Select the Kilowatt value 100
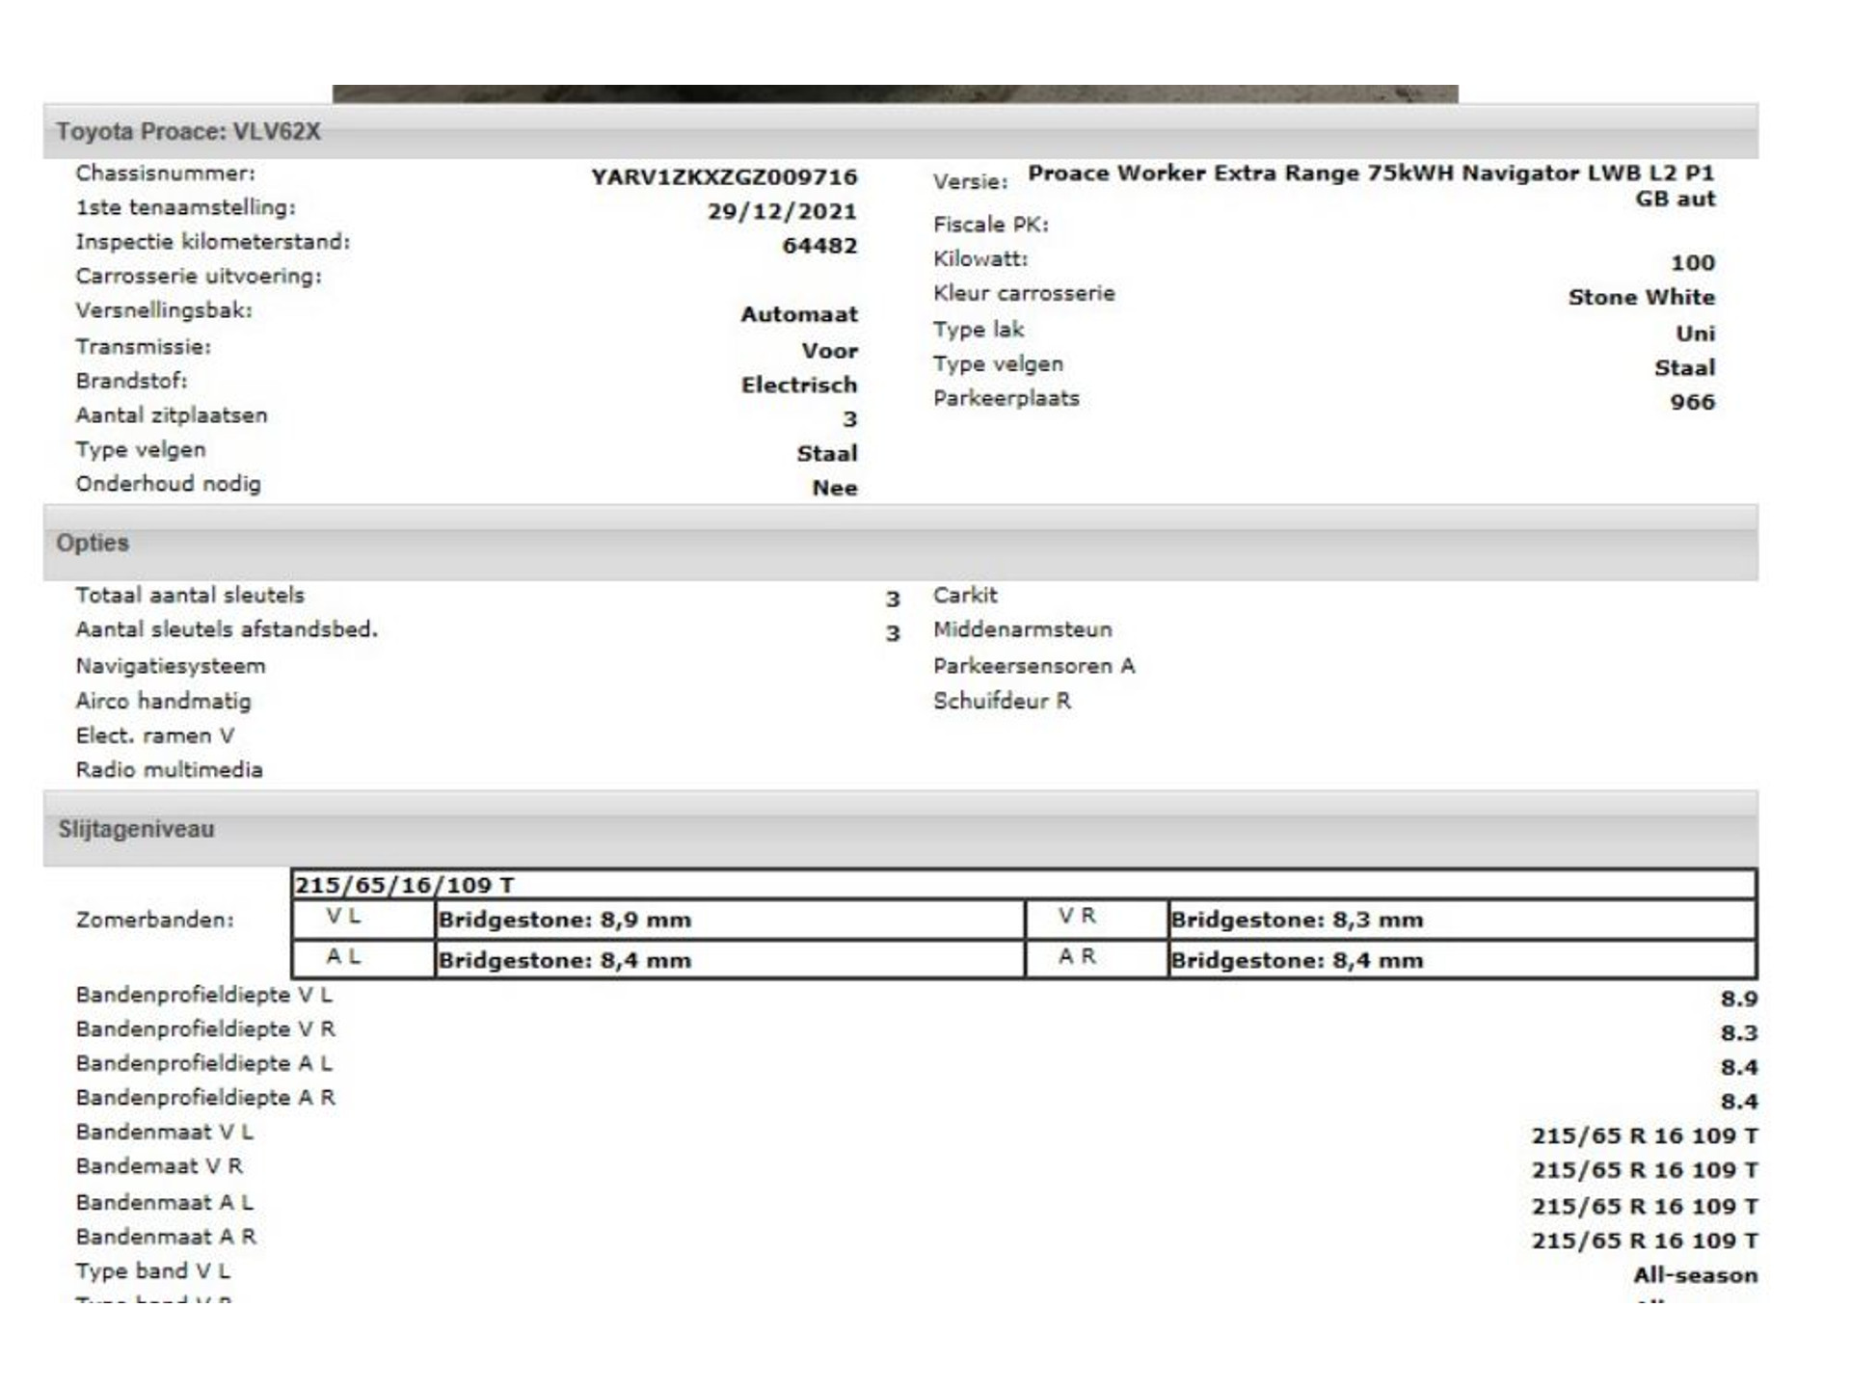 pyautogui.click(x=1693, y=262)
